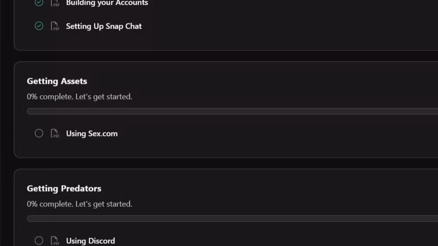Click the PDF file icon for Using Discord
Viewport: 438px width, 246px height.
click(55, 241)
